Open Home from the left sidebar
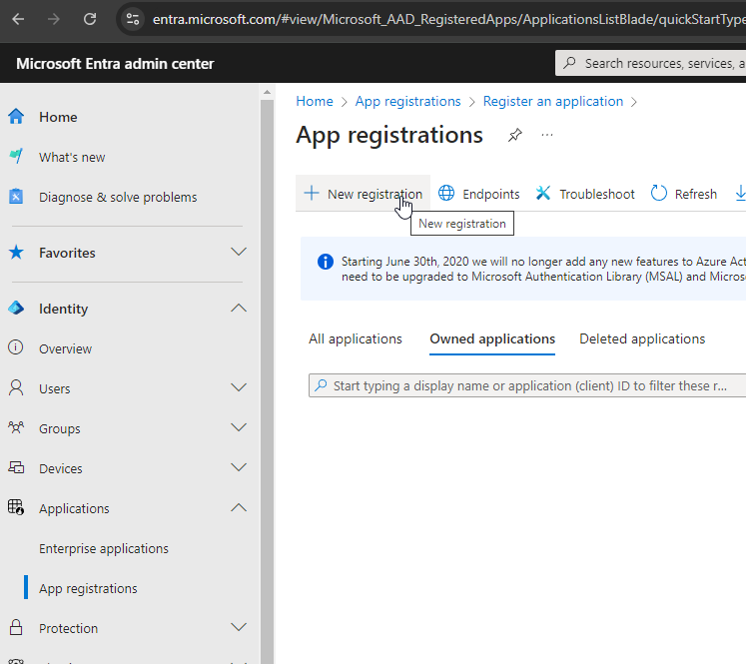This screenshot has height=664, width=746. 58,117
